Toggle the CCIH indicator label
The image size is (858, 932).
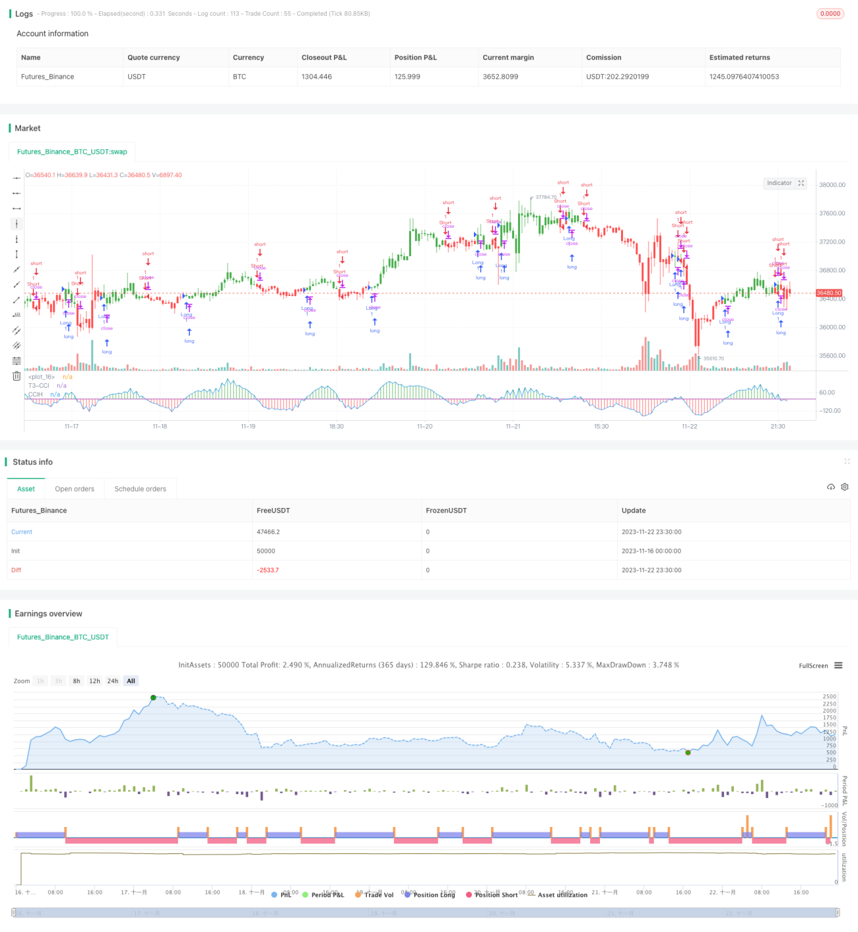click(x=35, y=394)
